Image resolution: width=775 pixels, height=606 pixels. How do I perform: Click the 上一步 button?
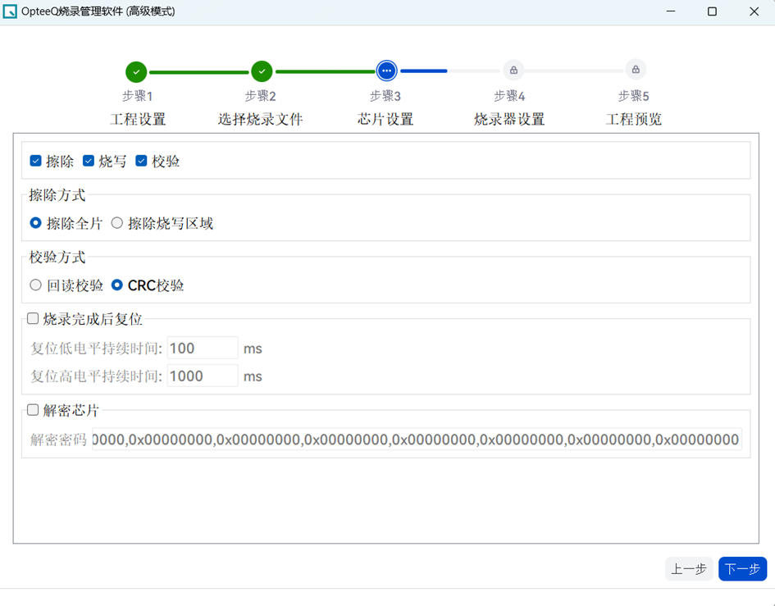point(688,569)
